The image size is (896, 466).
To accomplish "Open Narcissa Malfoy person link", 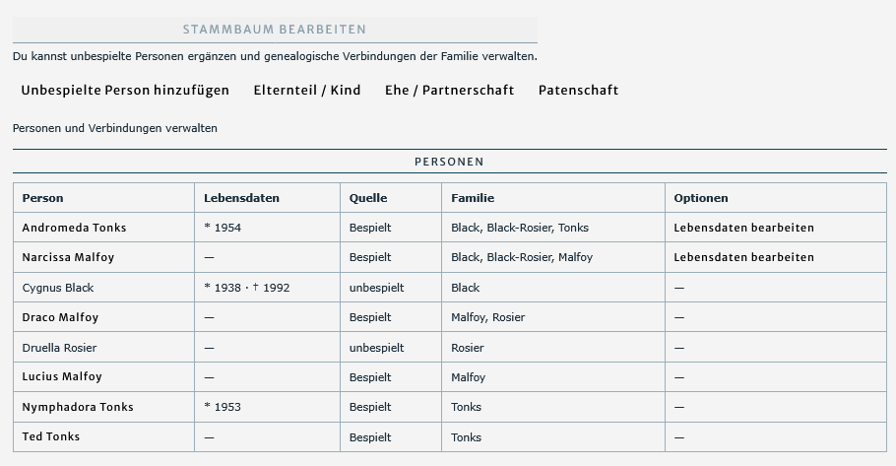I will click(68, 257).
